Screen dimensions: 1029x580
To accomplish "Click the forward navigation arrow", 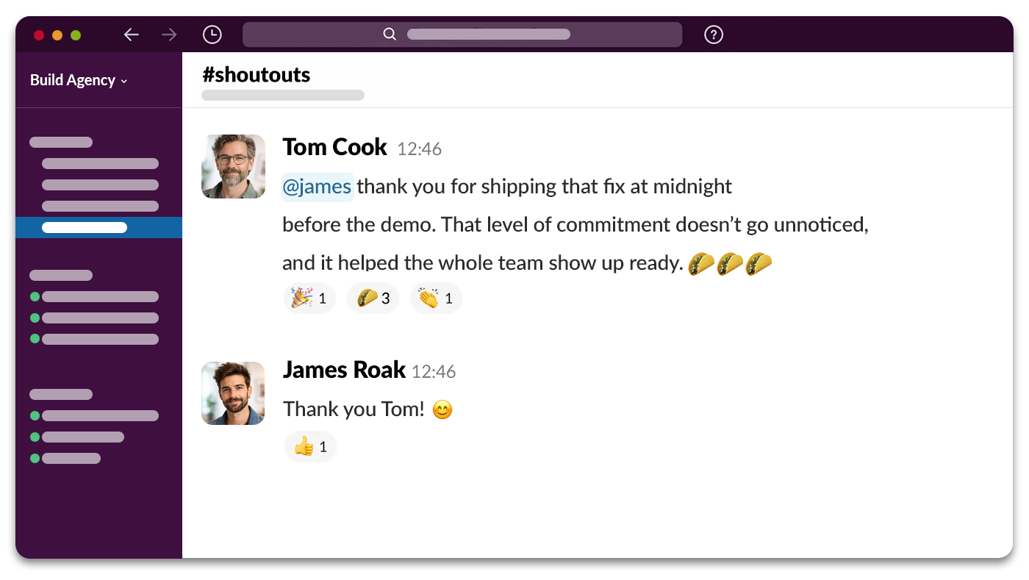I will pos(169,34).
